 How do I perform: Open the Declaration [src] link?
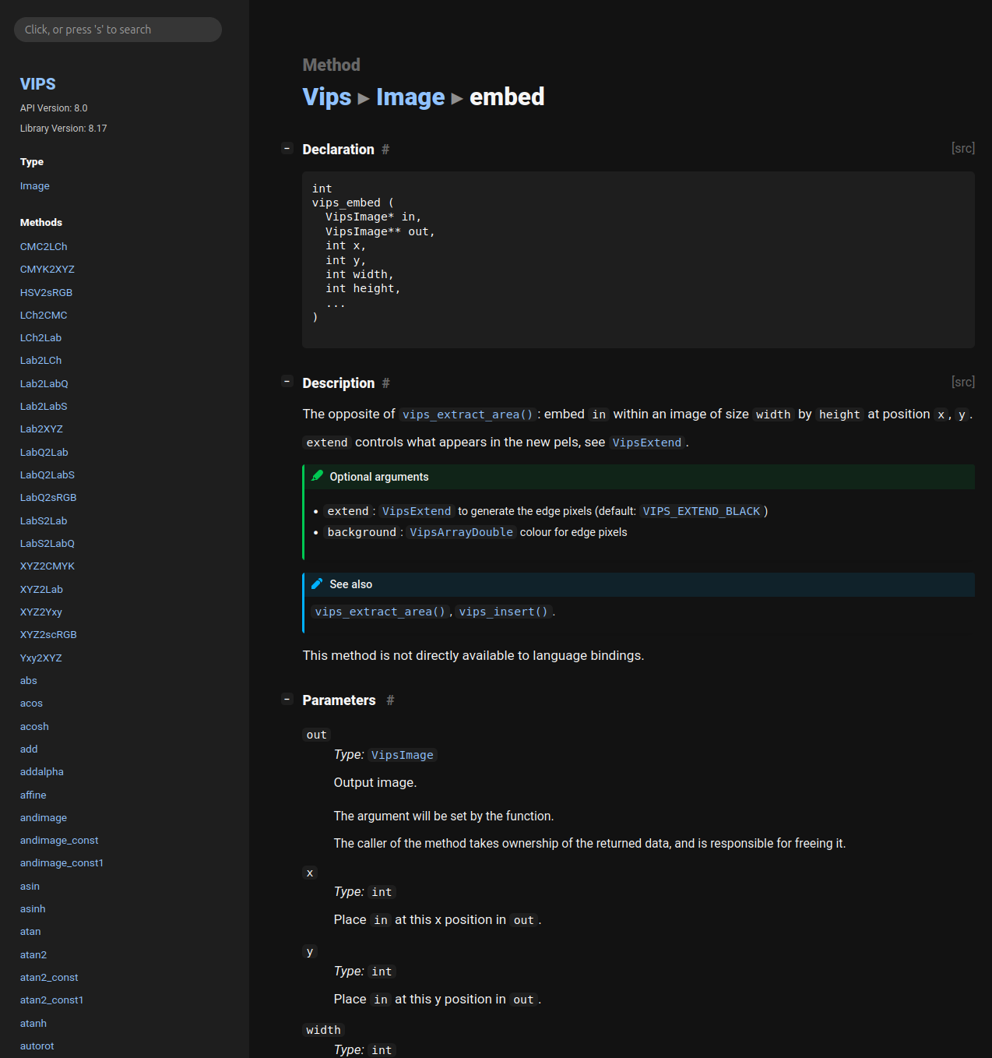point(962,148)
